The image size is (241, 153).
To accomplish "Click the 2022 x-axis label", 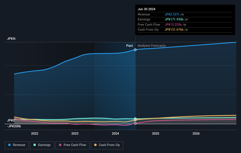I will point(35,133).
